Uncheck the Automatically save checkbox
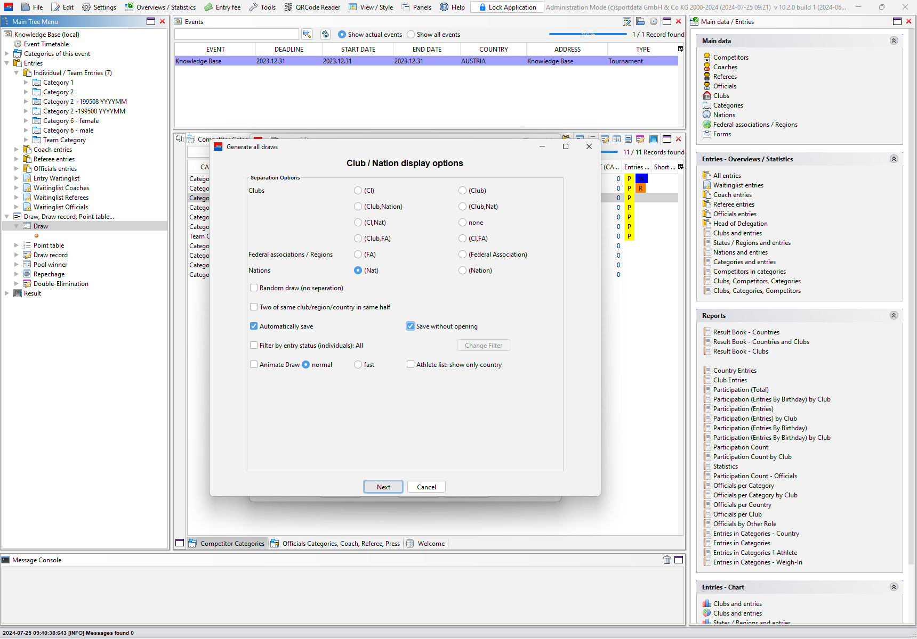The image size is (917, 639). pos(254,326)
